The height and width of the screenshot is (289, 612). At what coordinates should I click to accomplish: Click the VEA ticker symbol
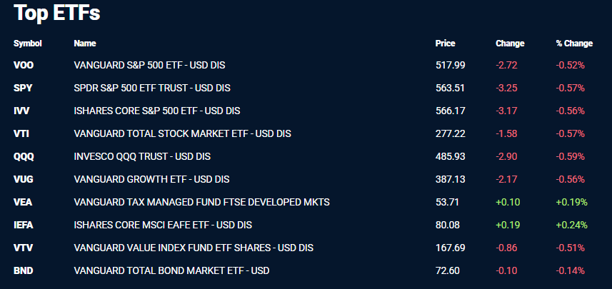click(23, 202)
